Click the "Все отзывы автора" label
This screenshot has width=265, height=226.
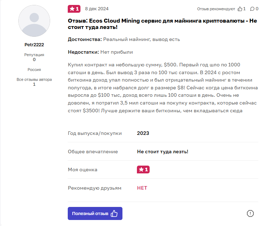tap(34, 79)
